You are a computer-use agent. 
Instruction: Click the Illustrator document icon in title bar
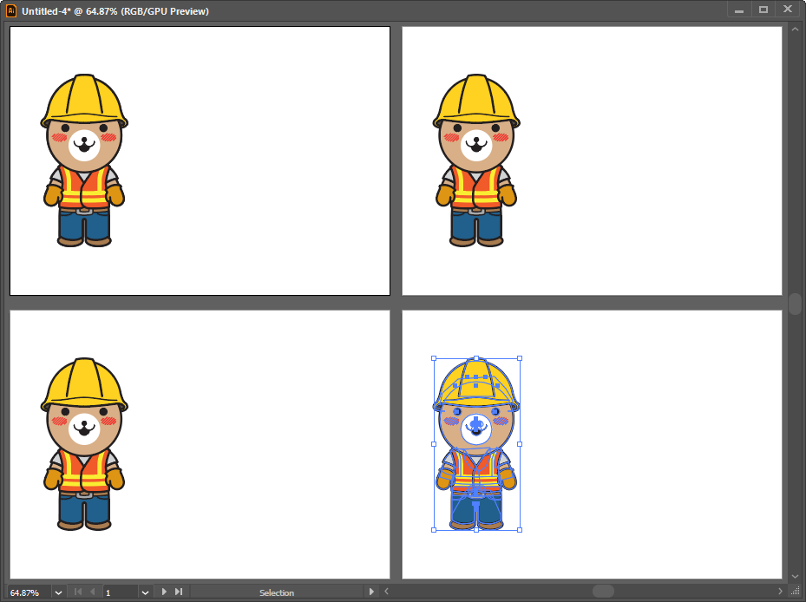tap(11, 10)
